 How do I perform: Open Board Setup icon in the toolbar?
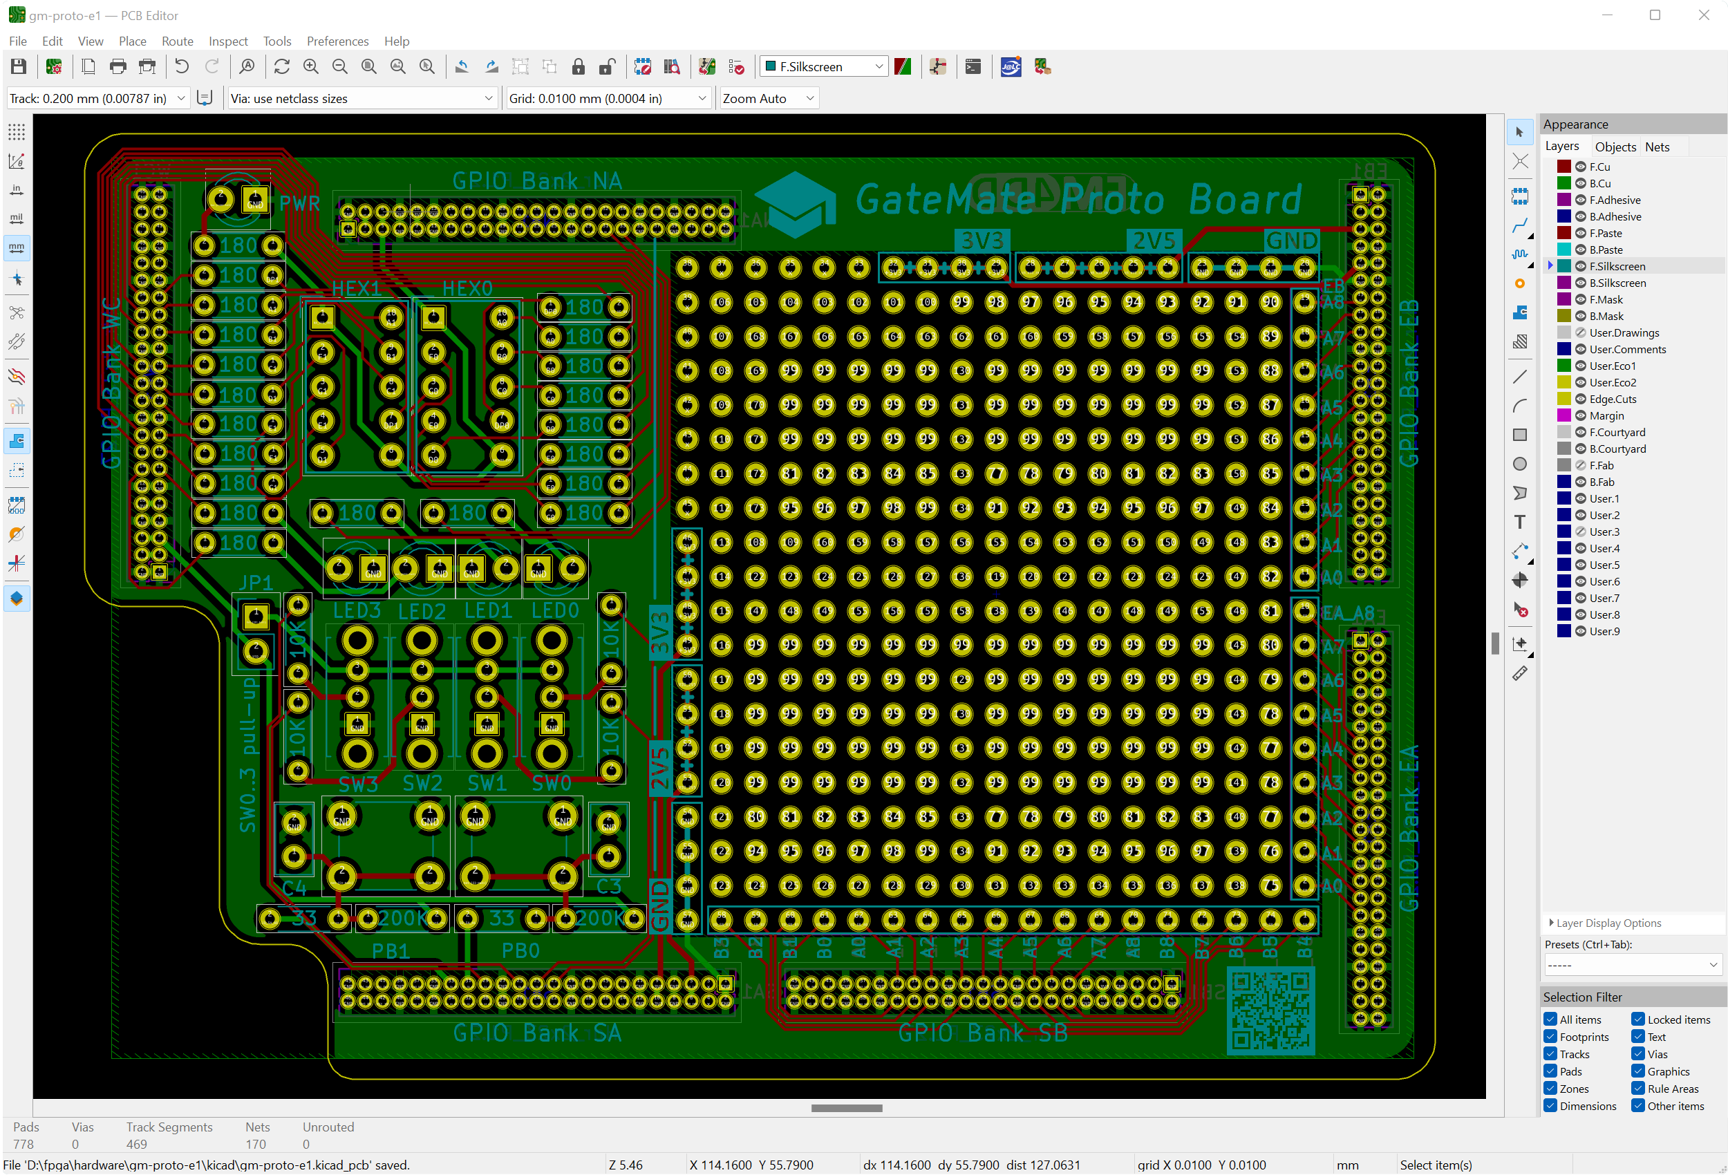pyautogui.click(x=55, y=67)
